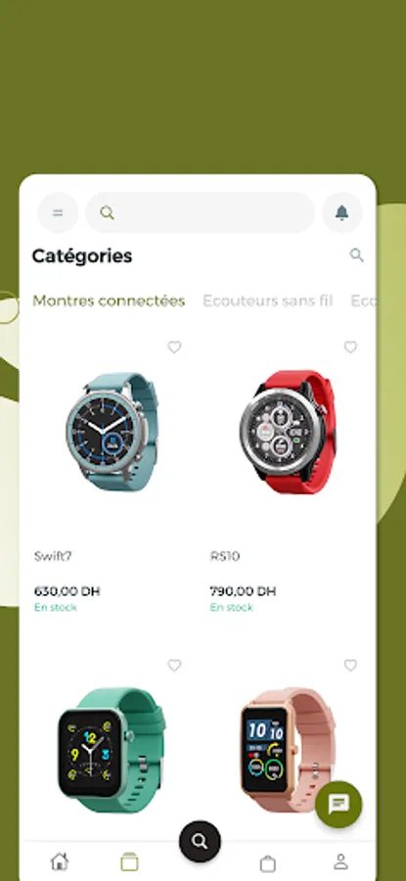Click the top search input field
The width and height of the screenshot is (406, 881).
pos(200,212)
